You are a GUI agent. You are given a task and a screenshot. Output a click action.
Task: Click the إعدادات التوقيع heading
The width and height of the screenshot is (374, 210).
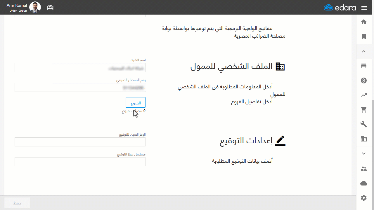click(246, 141)
